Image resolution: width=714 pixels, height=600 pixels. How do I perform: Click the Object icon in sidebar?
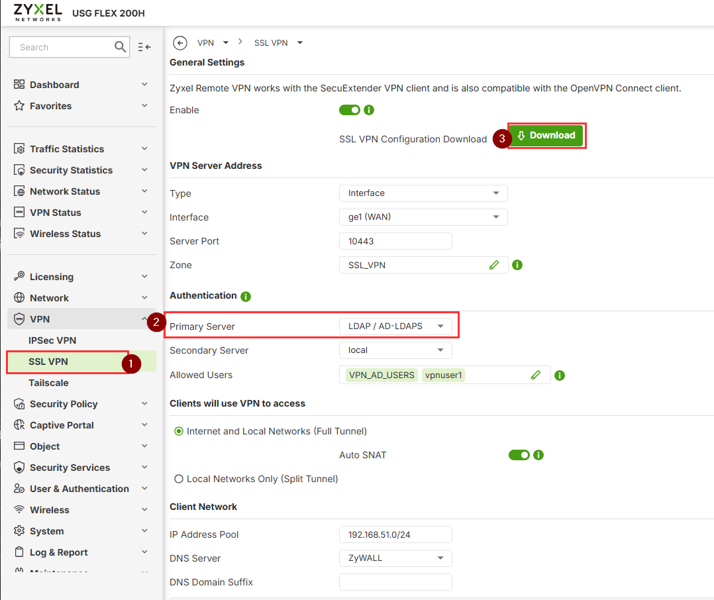click(x=19, y=446)
